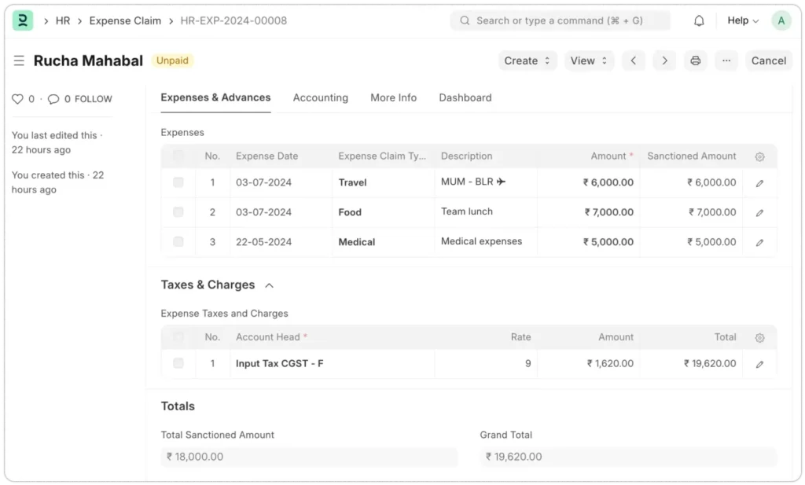This screenshot has height=485, width=805.
Task: Open the Dashboard tab
Action: [x=465, y=98]
